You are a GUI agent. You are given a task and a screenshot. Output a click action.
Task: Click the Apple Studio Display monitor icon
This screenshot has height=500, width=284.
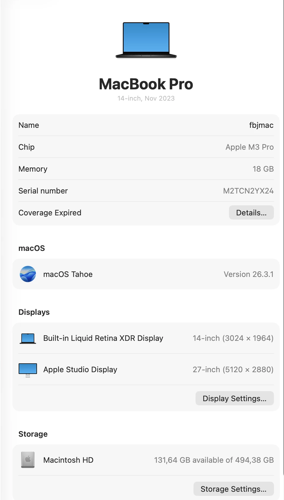(x=28, y=370)
